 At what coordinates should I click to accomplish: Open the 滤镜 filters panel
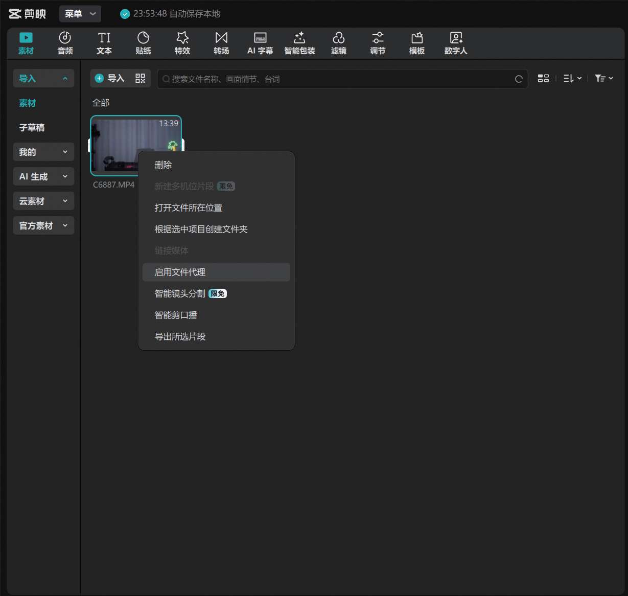338,43
